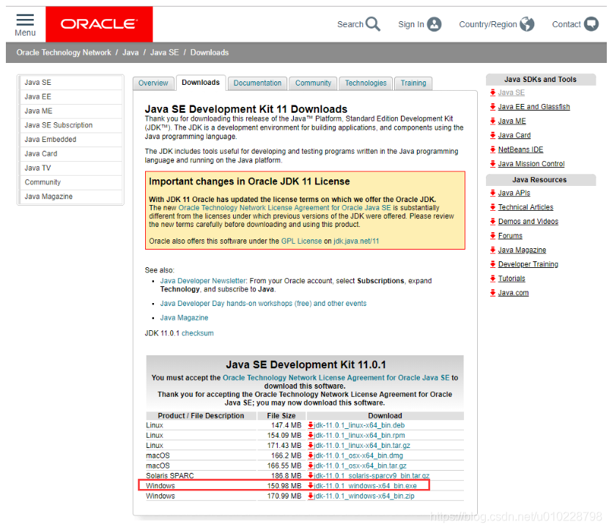609x530 pixels.
Task: Open the hamburger Menu icon
Action: click(x=25, y=20)
